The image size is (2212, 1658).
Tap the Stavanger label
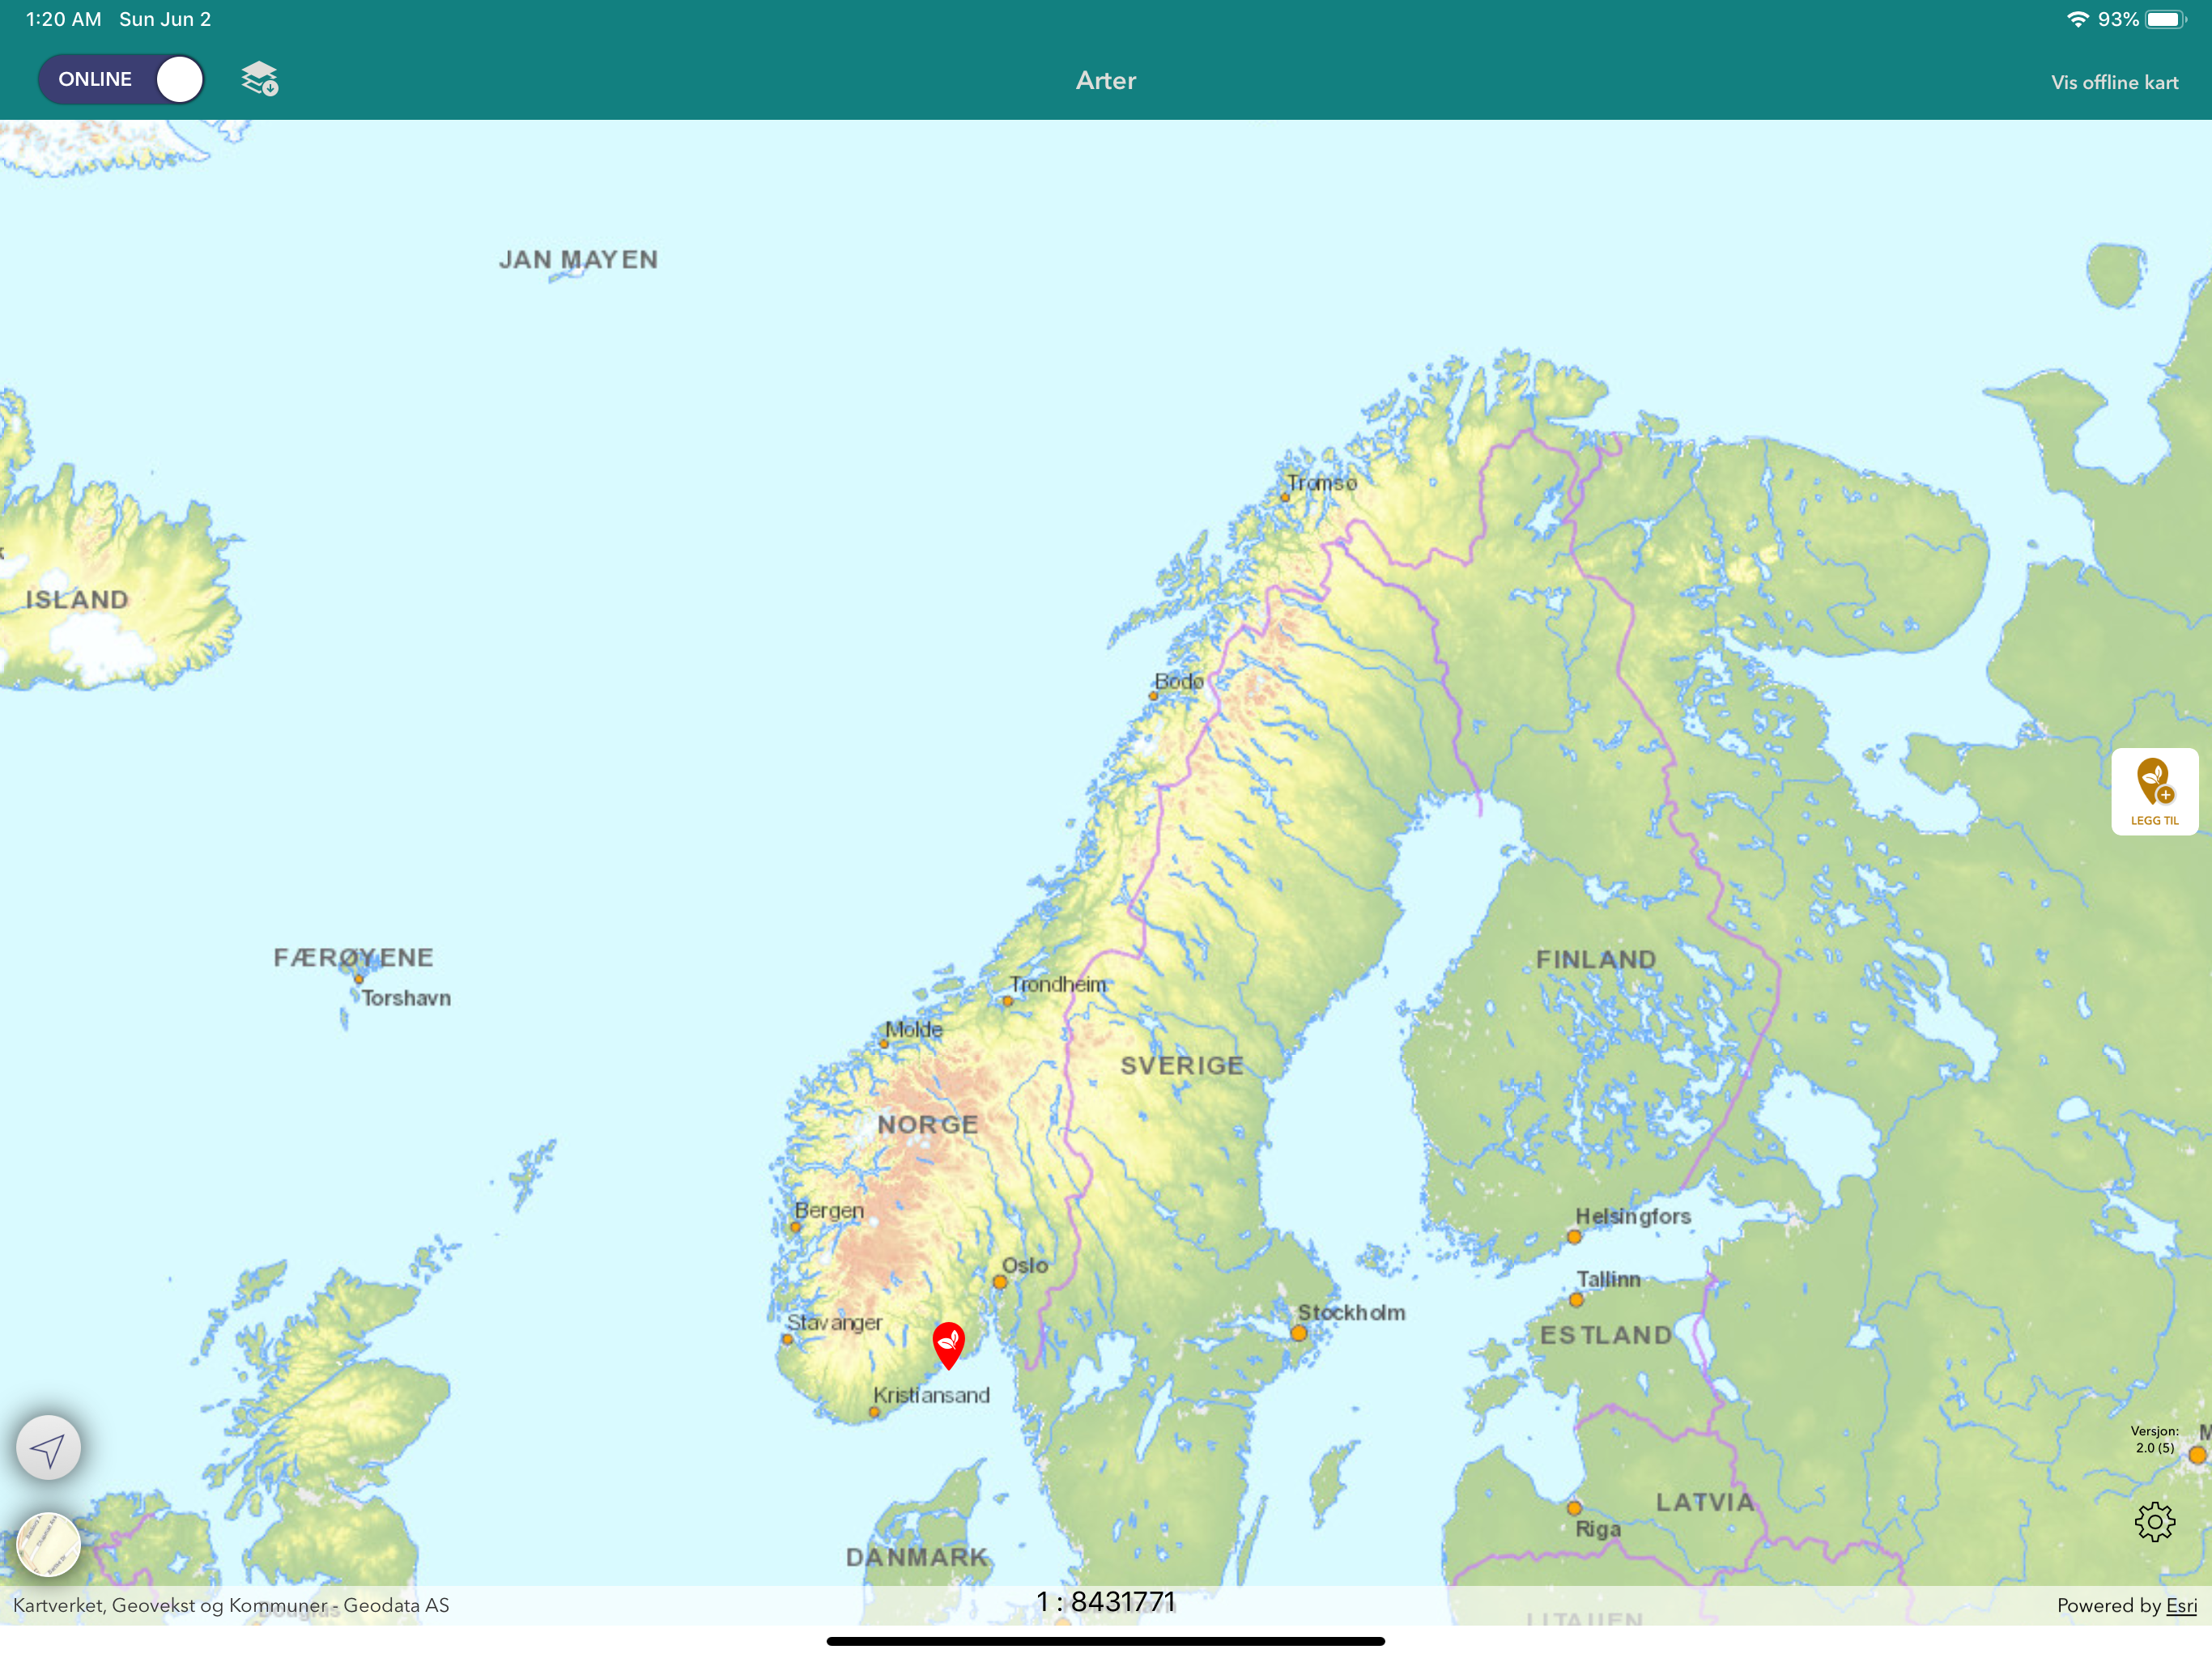834,1322
